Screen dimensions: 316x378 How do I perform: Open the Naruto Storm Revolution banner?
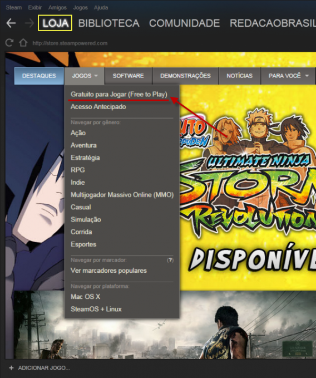click(x=248, y=188)
